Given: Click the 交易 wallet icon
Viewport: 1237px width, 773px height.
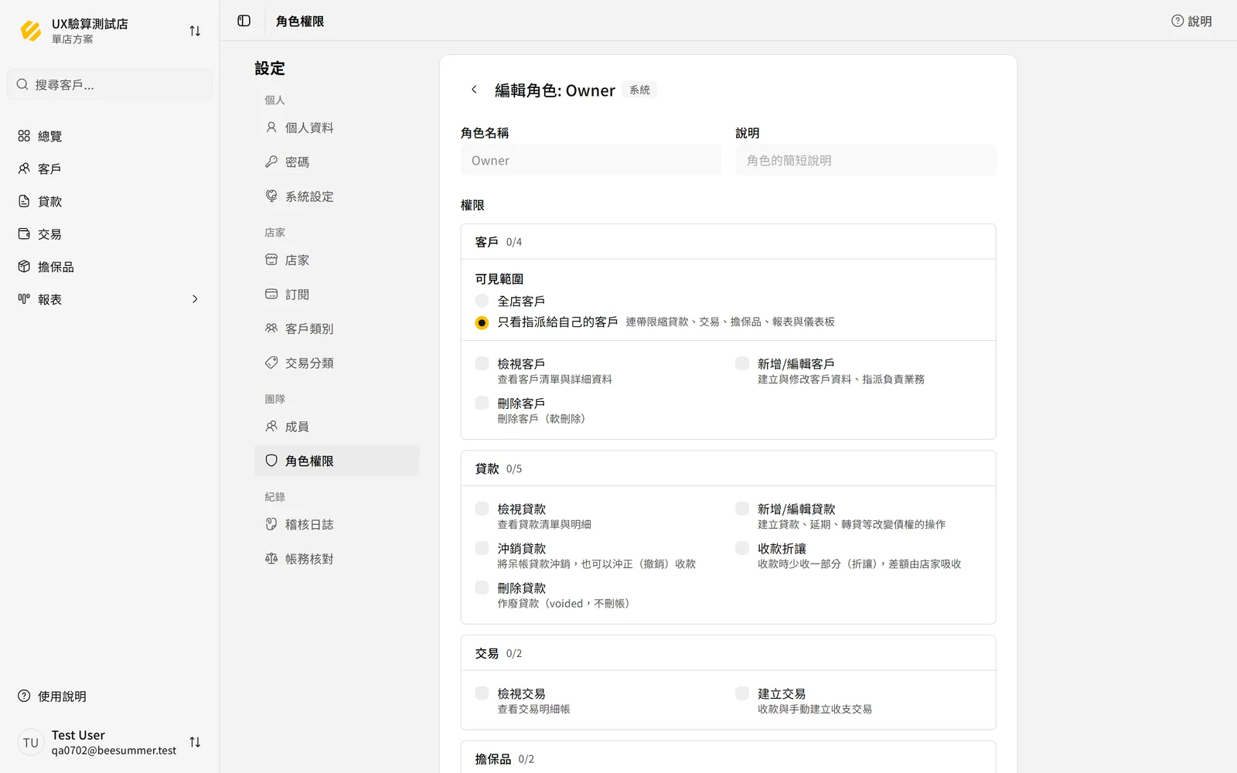Looking at the screenshot, I should 24,233.
